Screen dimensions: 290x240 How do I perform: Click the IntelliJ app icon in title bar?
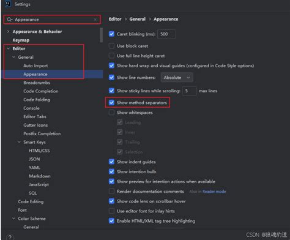pos(8,4)
